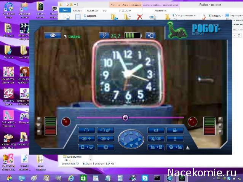Click Вырезать in Explorer ribbon
This screenshot has height=182, width=243.
coord(90,16)
